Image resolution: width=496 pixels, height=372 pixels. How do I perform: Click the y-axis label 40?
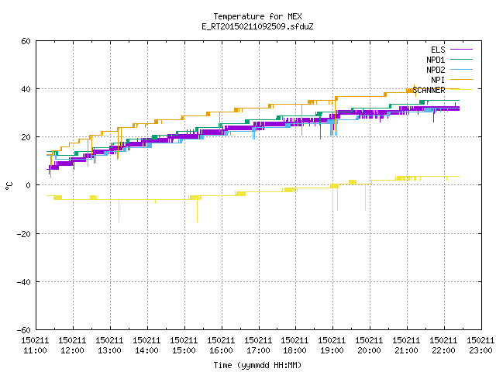[26, 89]
